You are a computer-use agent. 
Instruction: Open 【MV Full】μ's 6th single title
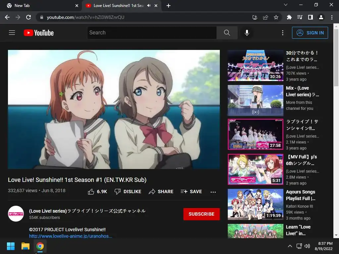[x=301, y=160]
